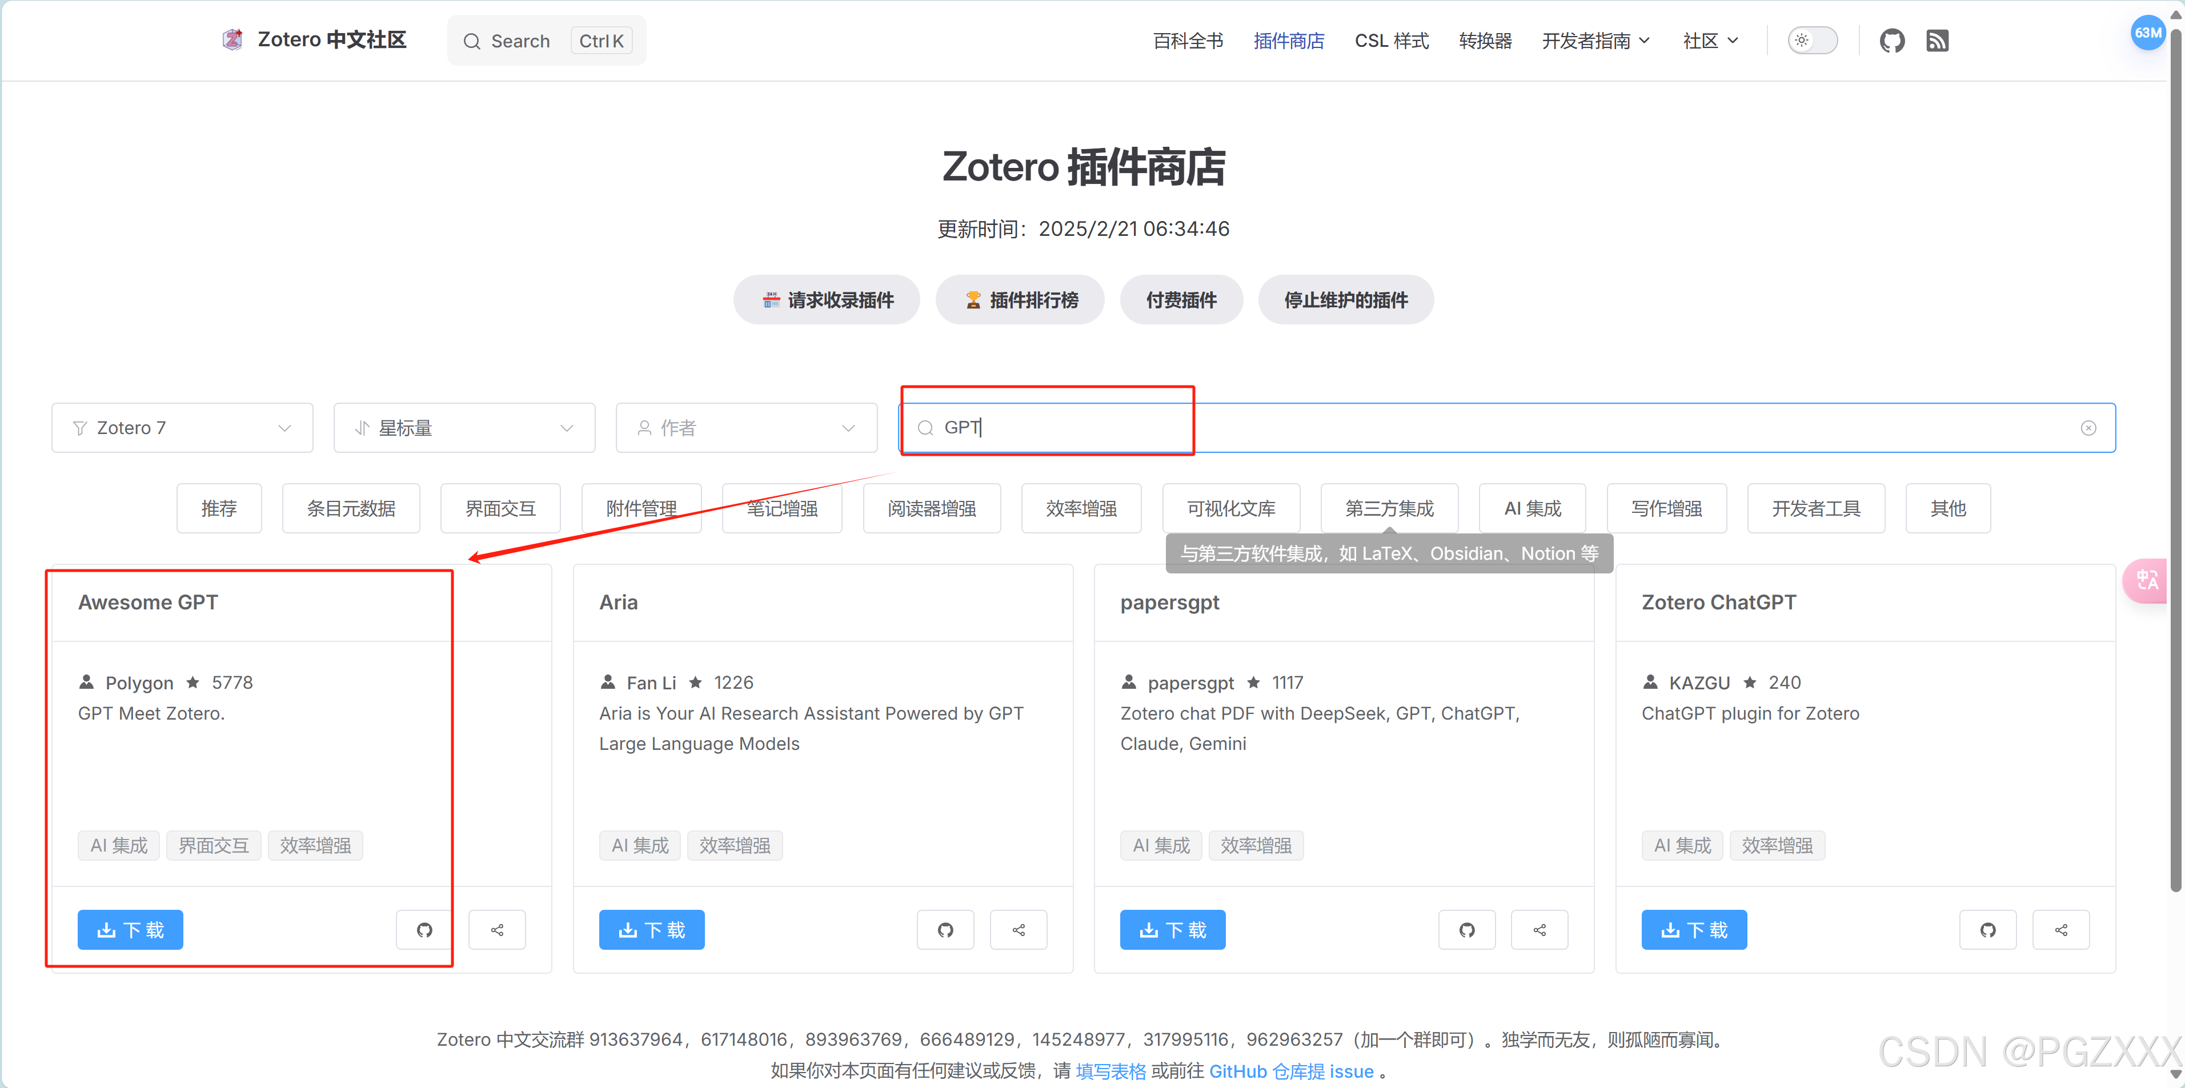2185x1088 pixels.
Task: Select the 写作增强 category tag
Action: click(x=1667, y=509)
